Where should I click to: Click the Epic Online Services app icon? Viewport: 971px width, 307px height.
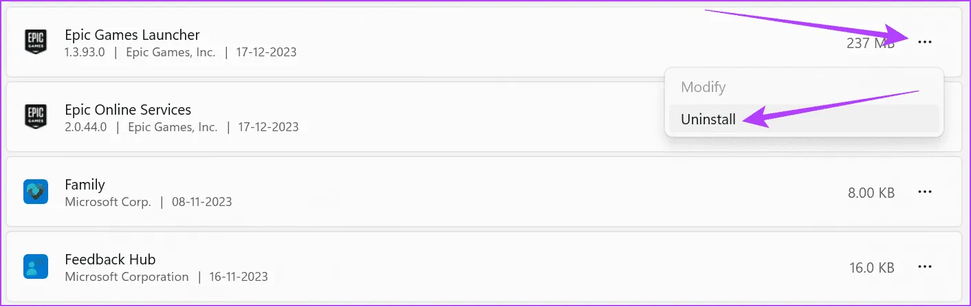coord(34,117)
